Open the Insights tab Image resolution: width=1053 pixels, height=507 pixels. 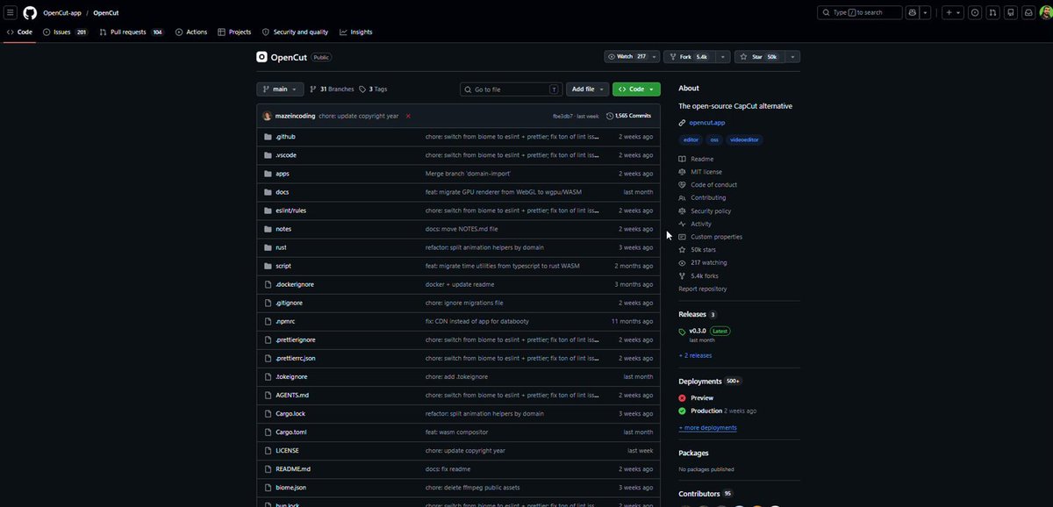tap(356, 32)
